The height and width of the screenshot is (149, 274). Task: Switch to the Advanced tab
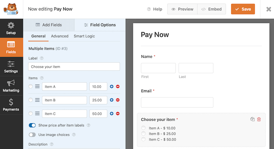(60, 36)
